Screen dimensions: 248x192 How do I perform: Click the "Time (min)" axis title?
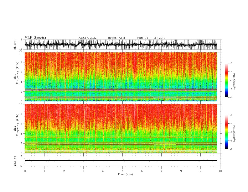(125, 174)
